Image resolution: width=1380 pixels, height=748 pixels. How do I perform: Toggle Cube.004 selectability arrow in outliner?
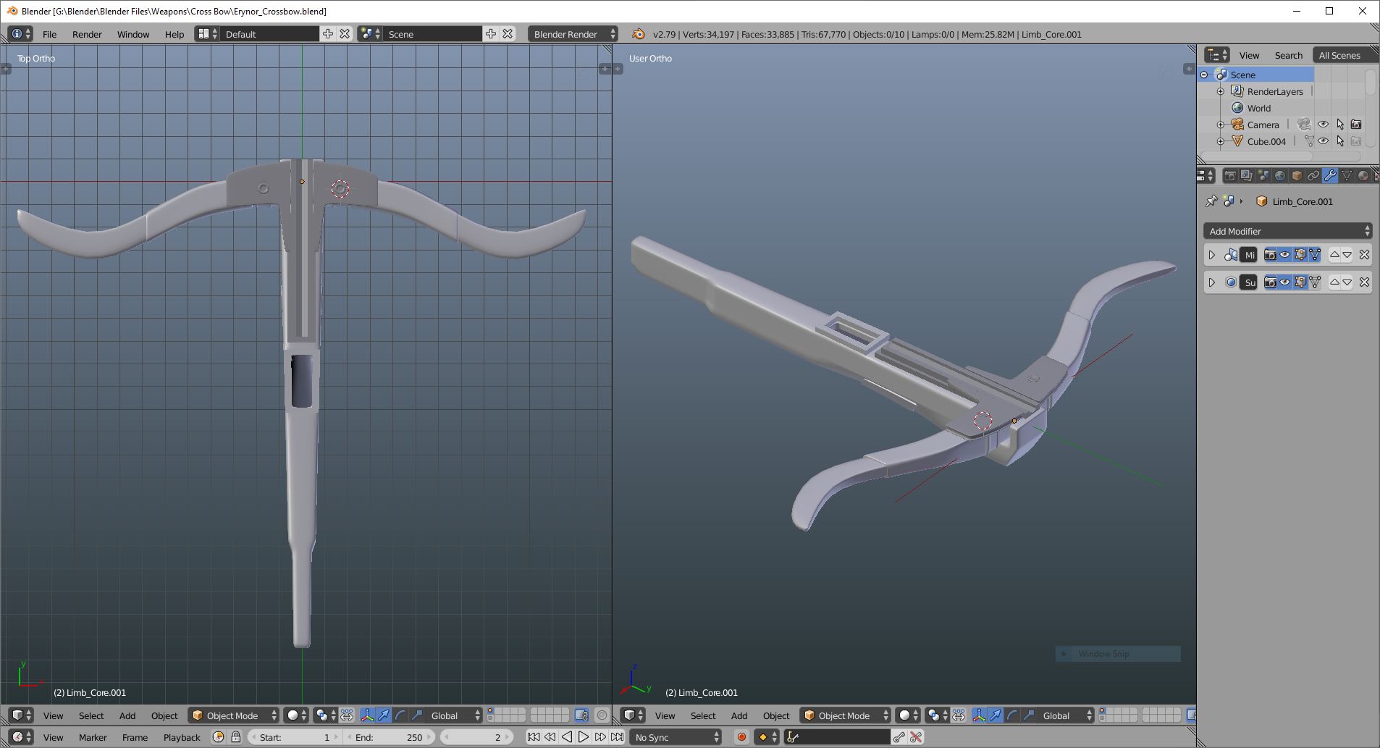tap(1339, 141)
